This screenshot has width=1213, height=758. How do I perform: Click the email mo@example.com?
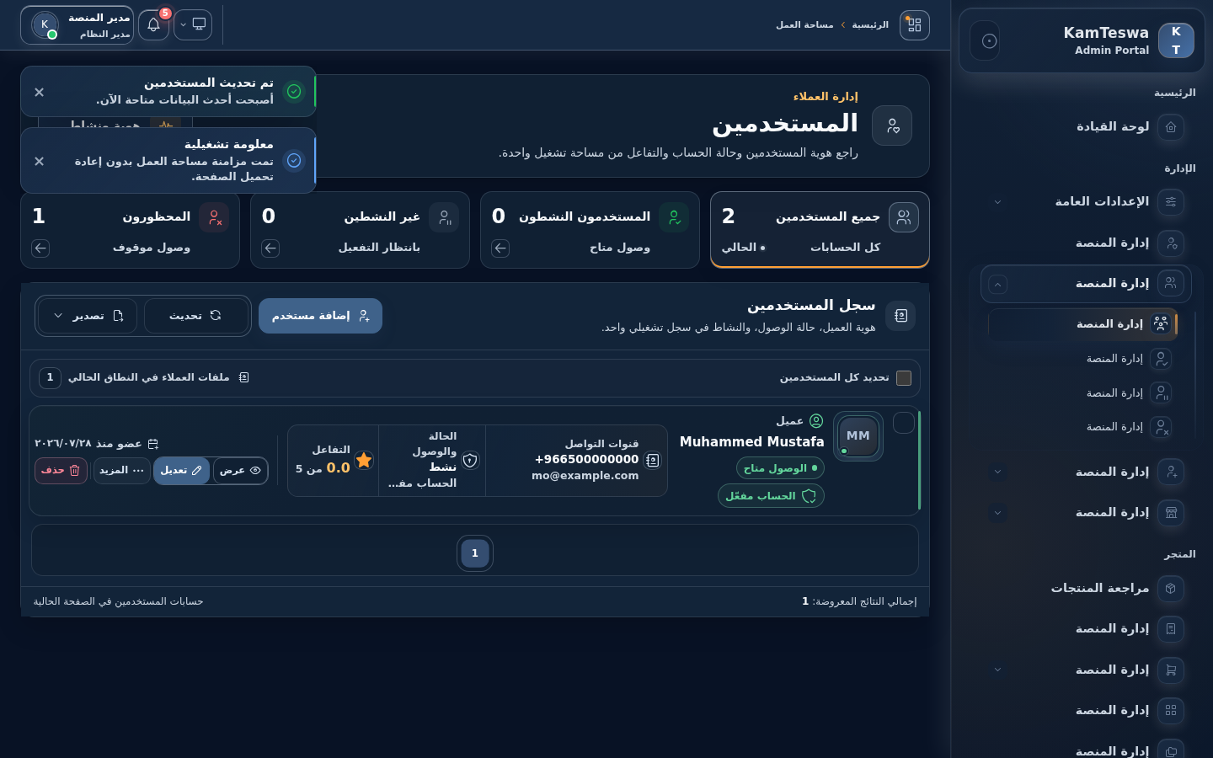pyautogui.click(x=585, y=476)
